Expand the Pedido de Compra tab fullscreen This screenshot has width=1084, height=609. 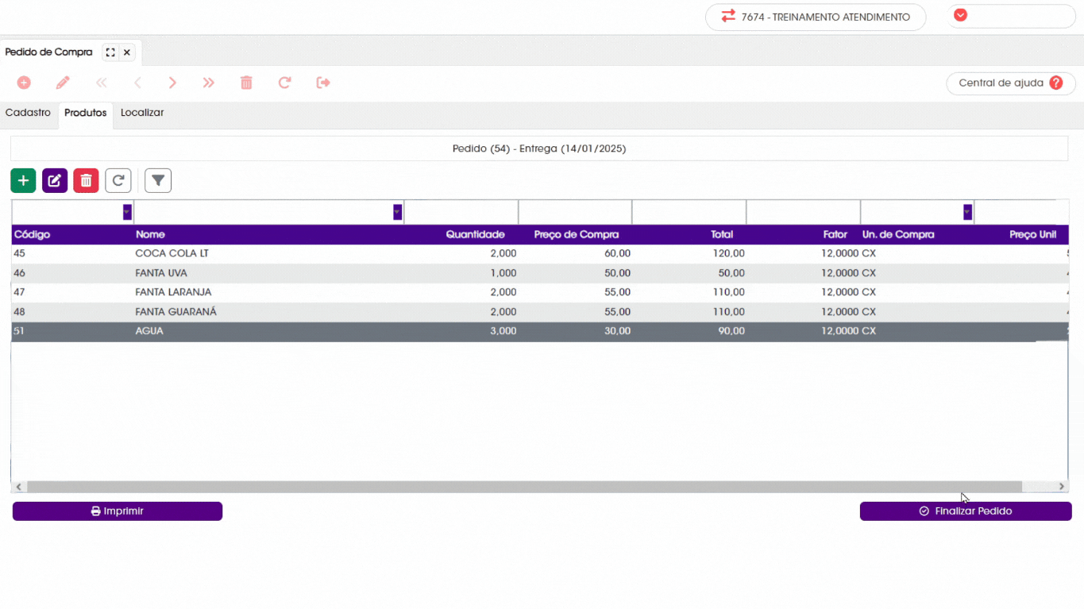tap(110, 52)
